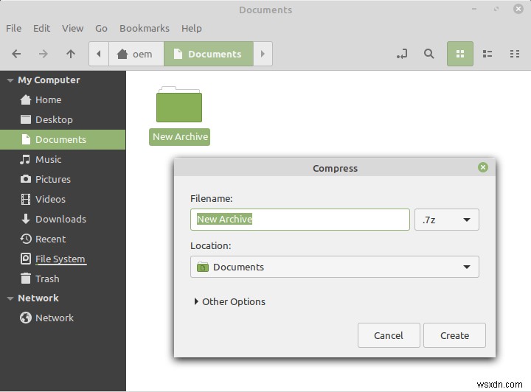The width and height of the screenshot is (531, 392).
Task: Expand the Other Options section
Action: [229, 301]
